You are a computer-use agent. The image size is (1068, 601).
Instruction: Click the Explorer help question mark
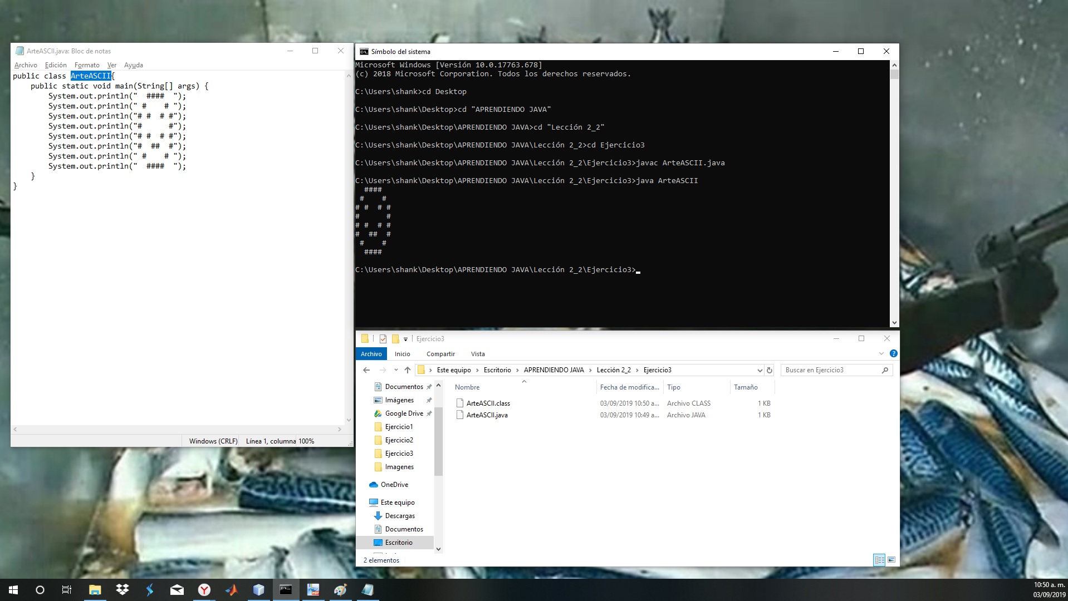pos(894,353)
